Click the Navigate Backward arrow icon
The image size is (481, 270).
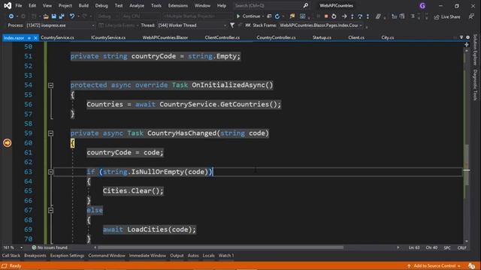[x=11, y=16]
